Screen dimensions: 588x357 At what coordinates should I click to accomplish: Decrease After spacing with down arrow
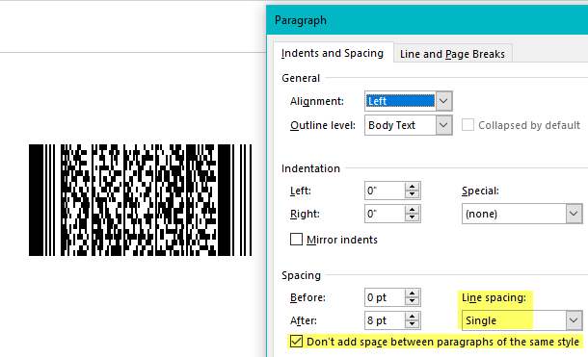[413, 325]
